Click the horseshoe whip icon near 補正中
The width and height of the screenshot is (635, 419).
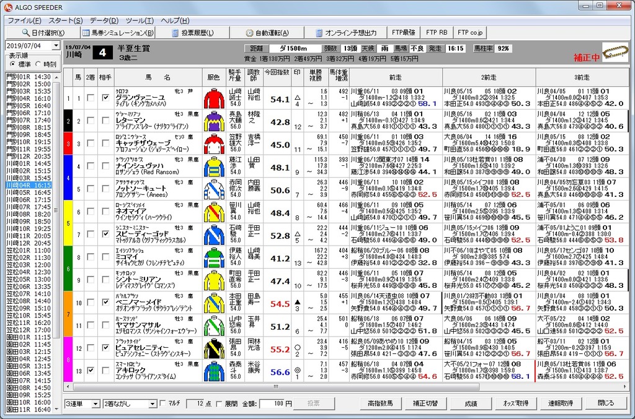pos(615,53)
